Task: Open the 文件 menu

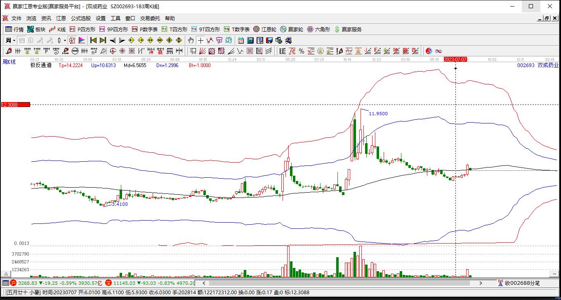Action: pos(16,19)
